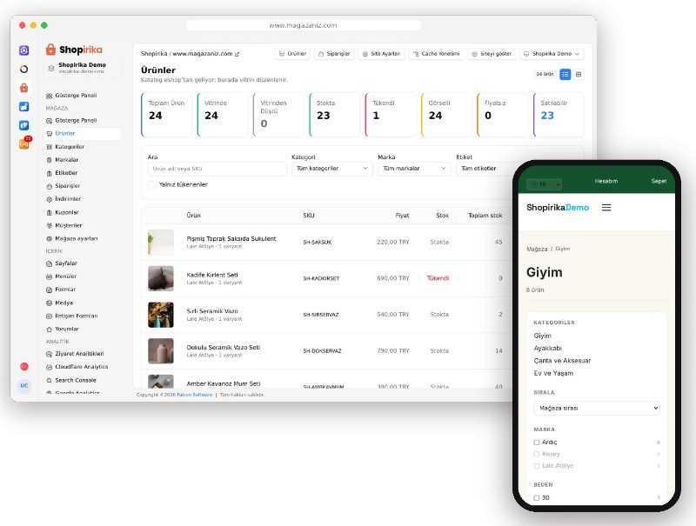
Task: Follow the Falcon Software footer link
Action: tap(194, 395)
